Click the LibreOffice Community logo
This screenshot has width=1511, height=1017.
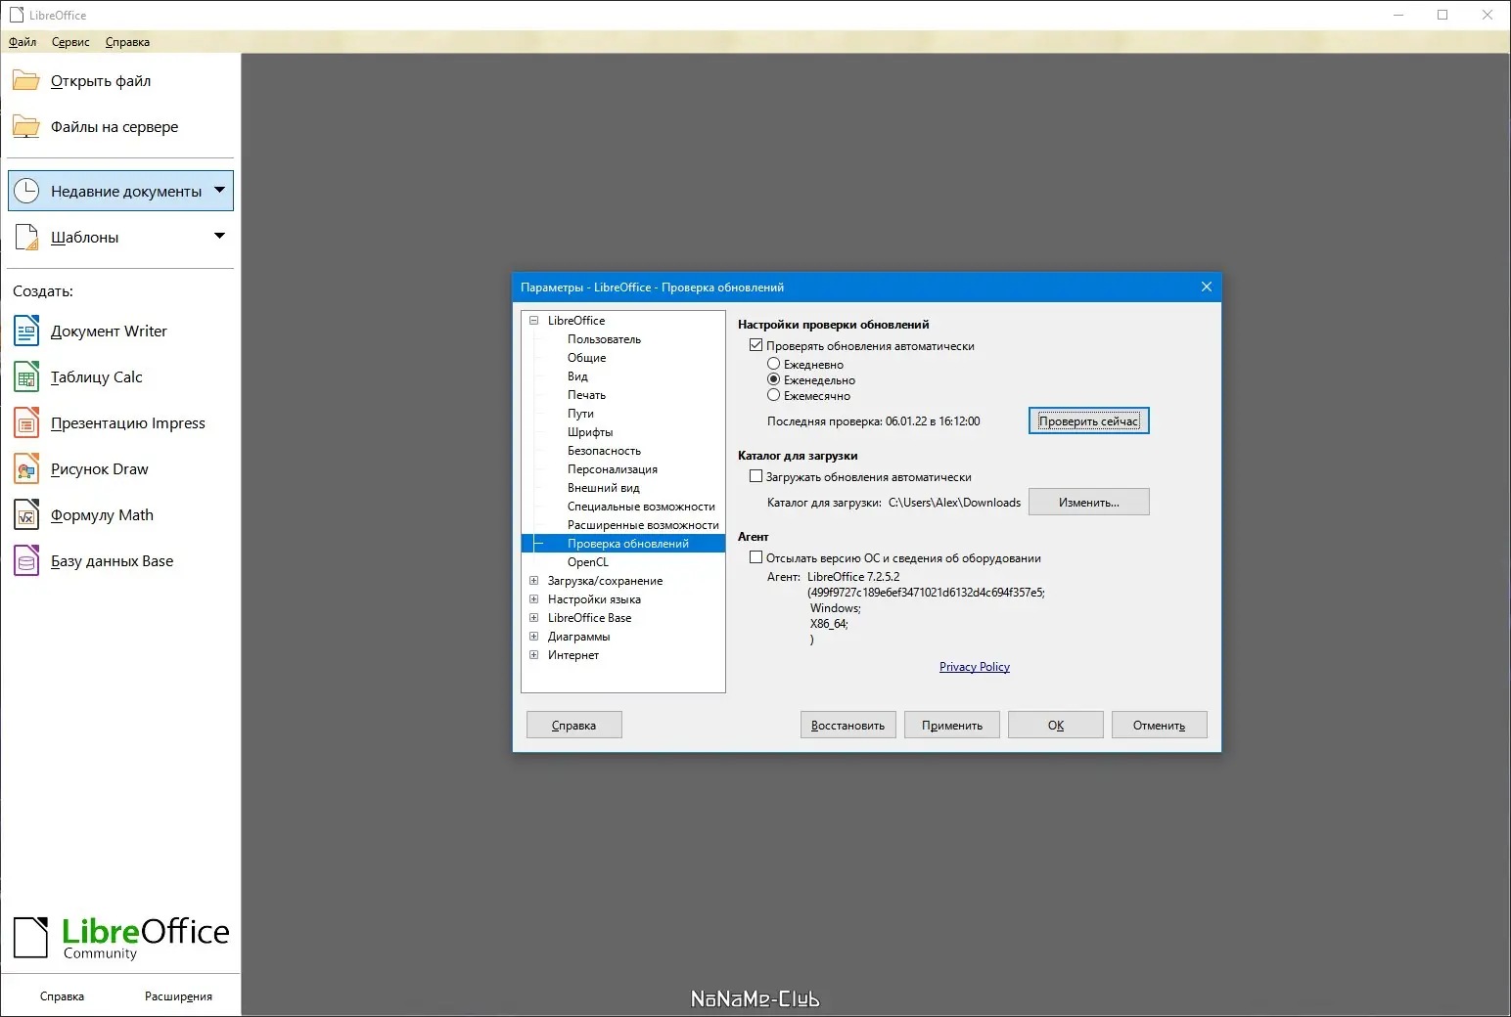click(x=121, y=938)
